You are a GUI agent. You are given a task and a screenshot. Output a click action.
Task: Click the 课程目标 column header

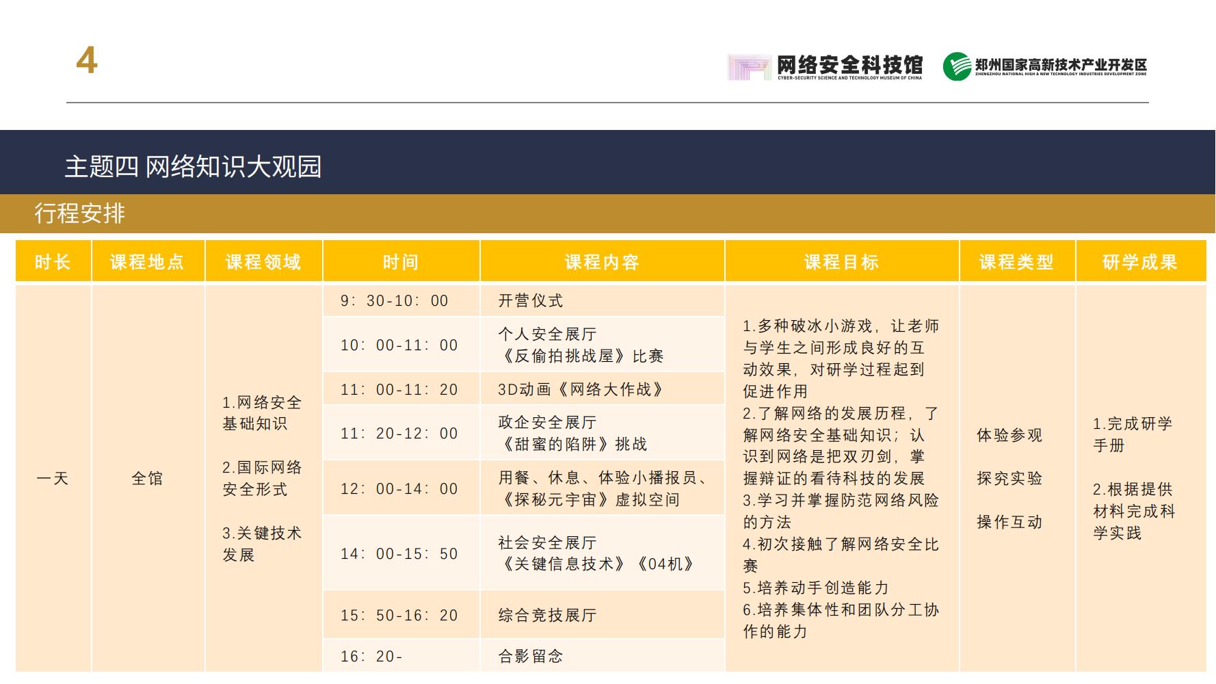(x=842, y=261)
